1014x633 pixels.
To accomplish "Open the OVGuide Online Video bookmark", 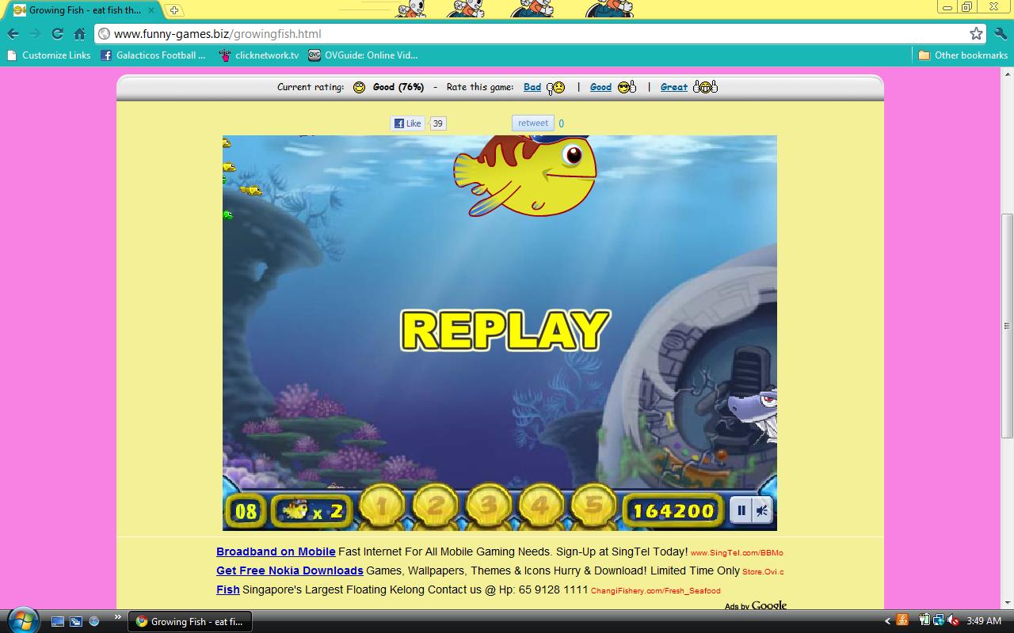I will (x=363, y=55).
